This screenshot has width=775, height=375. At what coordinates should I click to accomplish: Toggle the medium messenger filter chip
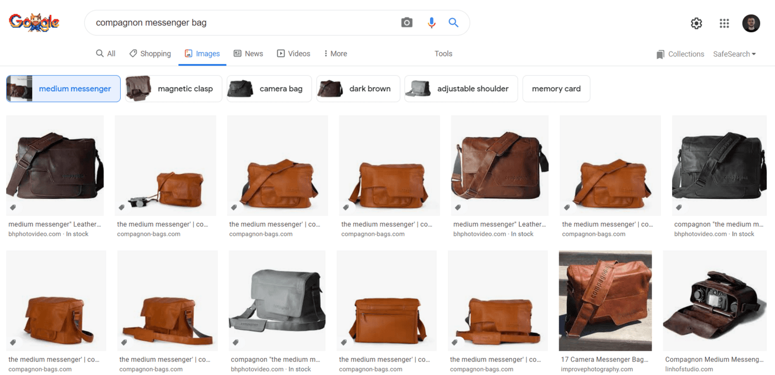[x=63, y=89]
